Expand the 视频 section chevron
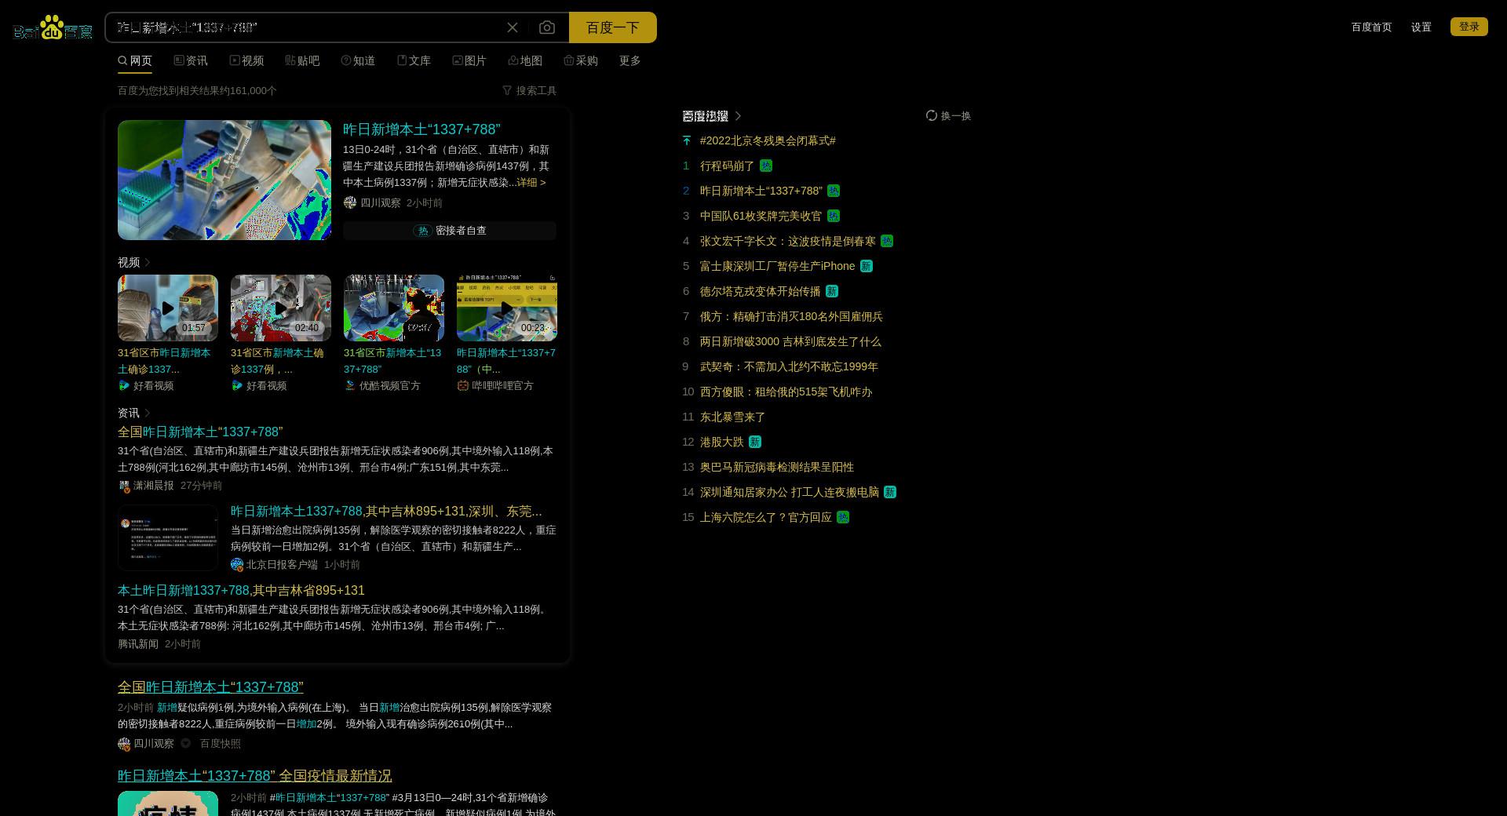Image resolution: width=1507 pixels, height=816 pixels. pos(147,262)
